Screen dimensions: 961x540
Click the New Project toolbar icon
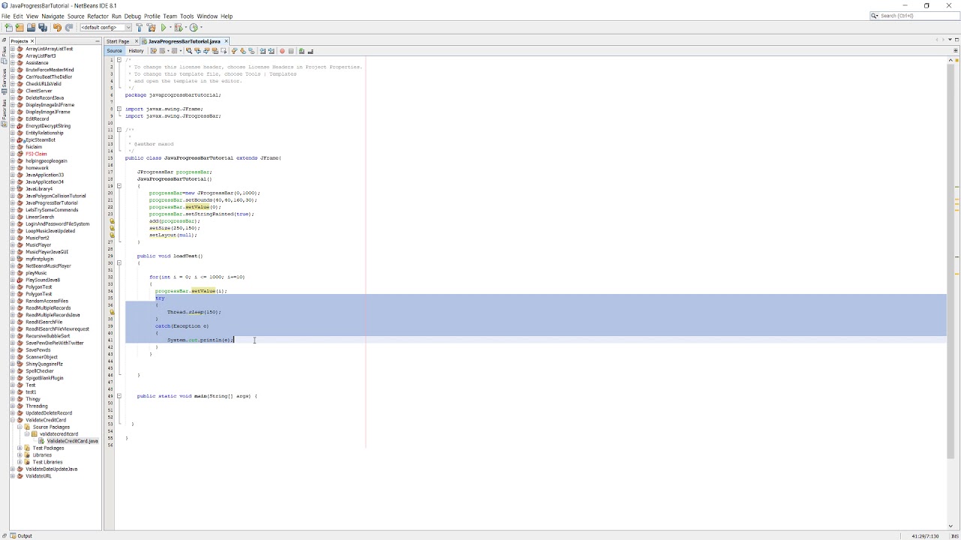[20, 28]
